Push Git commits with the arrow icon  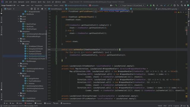pyautogui.click(x=171, y=5)
